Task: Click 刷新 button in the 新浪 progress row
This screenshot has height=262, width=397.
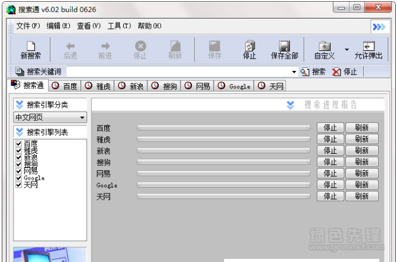Action: [362, 150]
